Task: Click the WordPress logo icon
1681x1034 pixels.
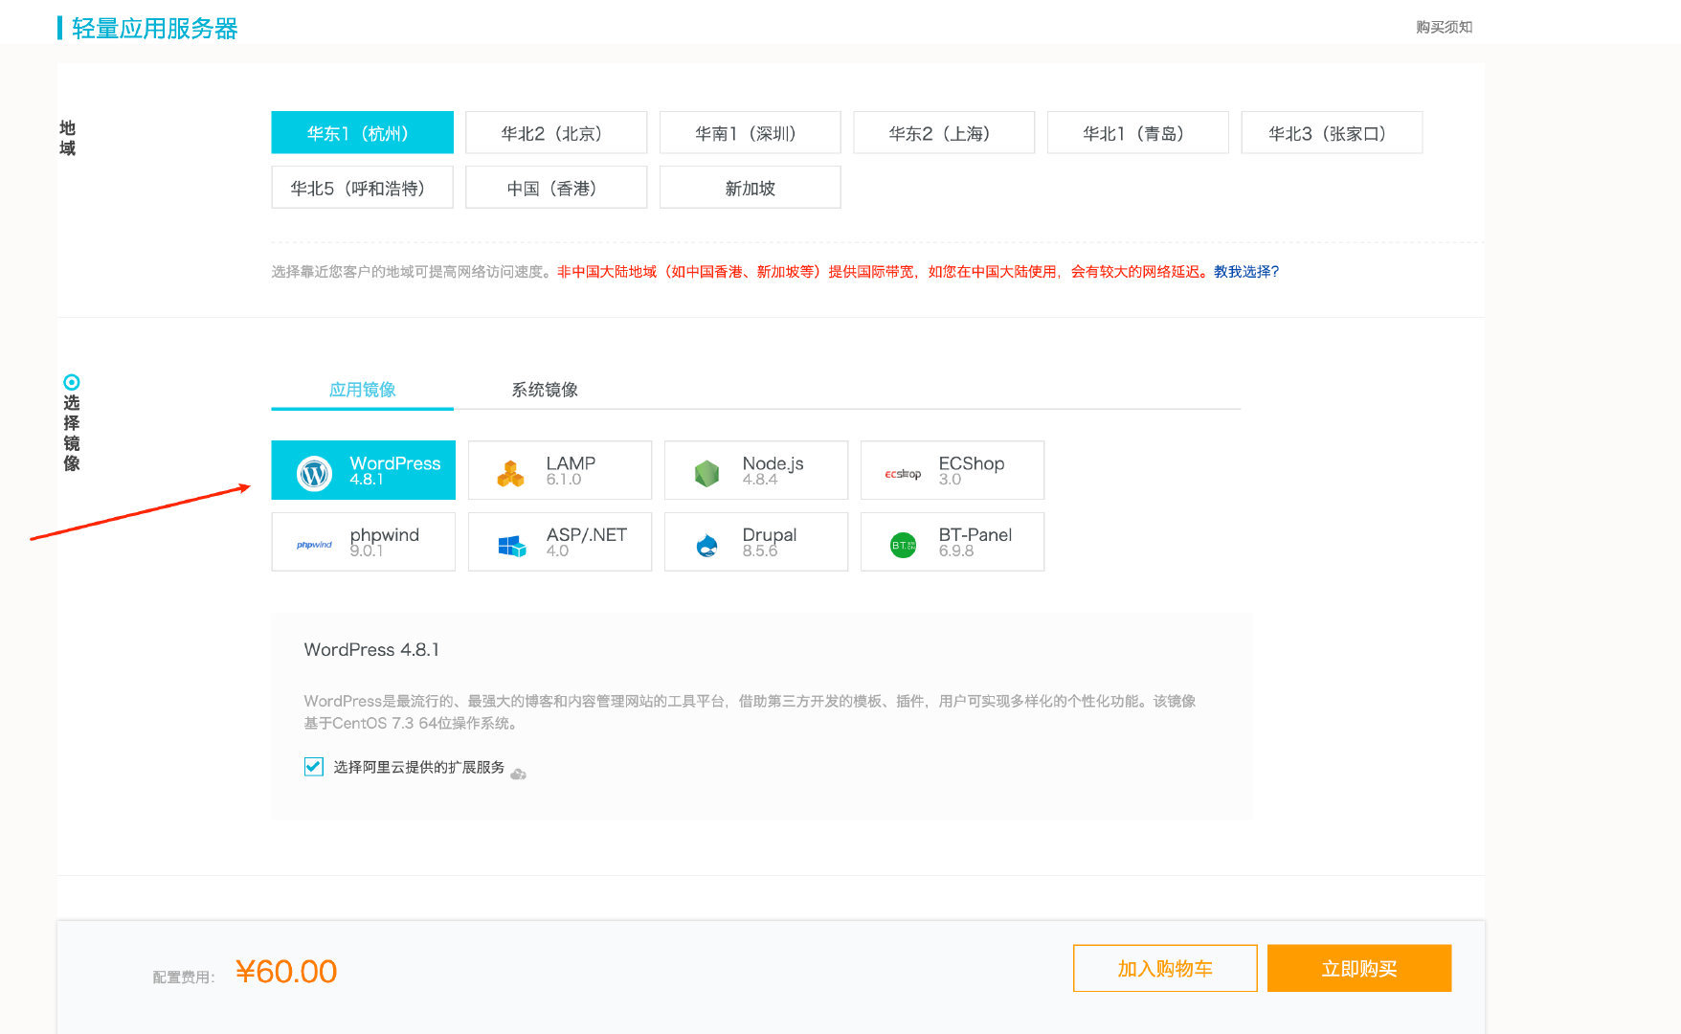Action: pos(314,473)
